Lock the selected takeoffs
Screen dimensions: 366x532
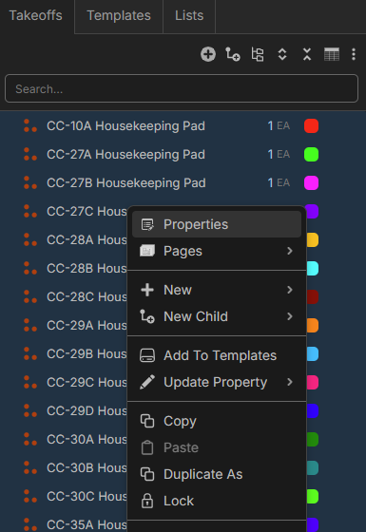pos(217,501)
